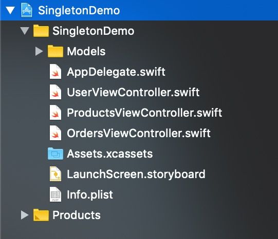Click the Models folder icon
The height and width of the screenshot is (239, 278).
click(55, 51)
